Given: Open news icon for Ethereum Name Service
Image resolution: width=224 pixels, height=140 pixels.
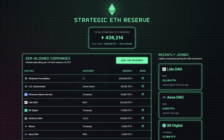Looking at the screenshot, I should [x=143, y=94].
